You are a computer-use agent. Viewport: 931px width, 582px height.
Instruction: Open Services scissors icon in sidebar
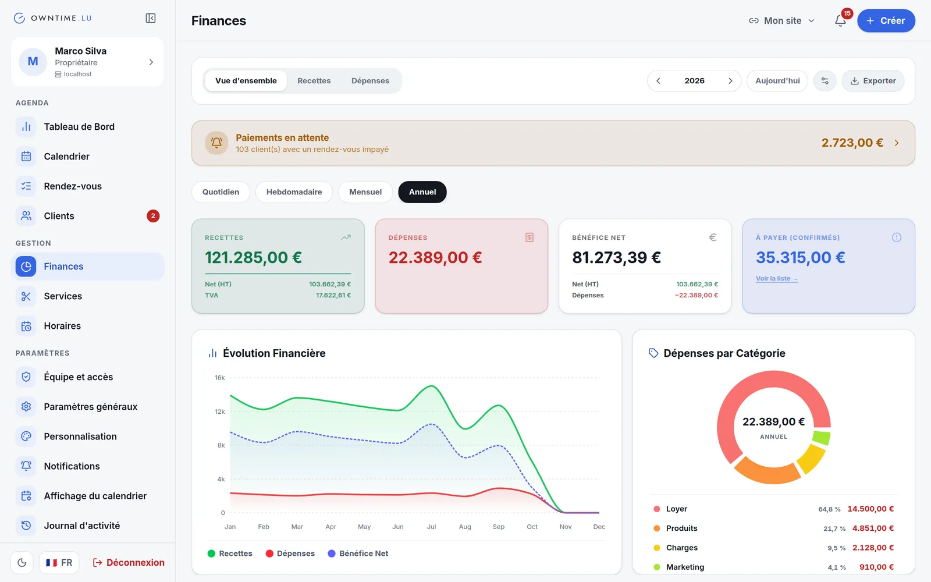pyautogui.click(x=26, y=296)
